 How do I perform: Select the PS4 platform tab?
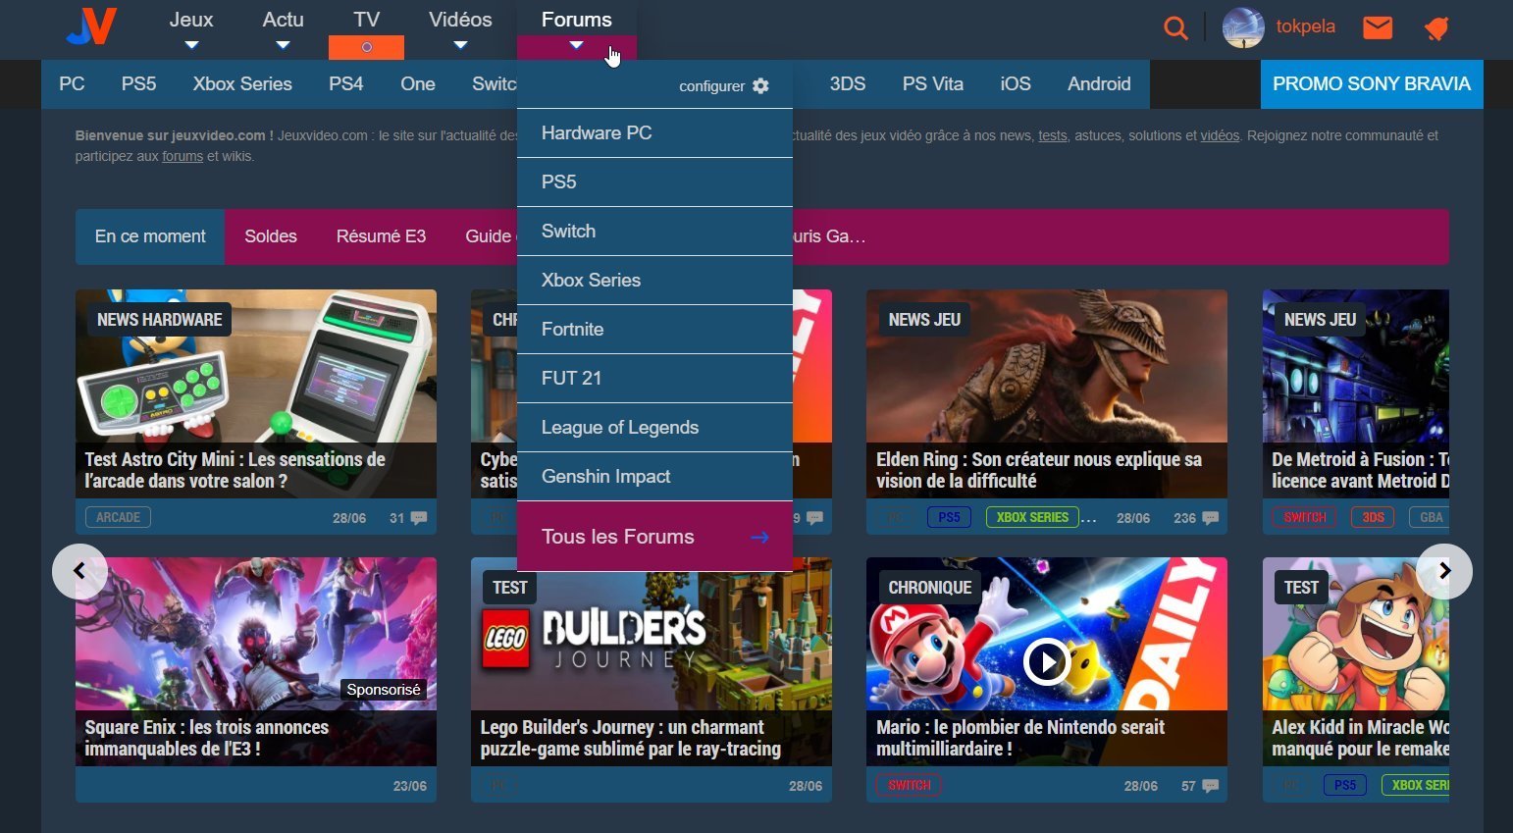pos(346,84)
